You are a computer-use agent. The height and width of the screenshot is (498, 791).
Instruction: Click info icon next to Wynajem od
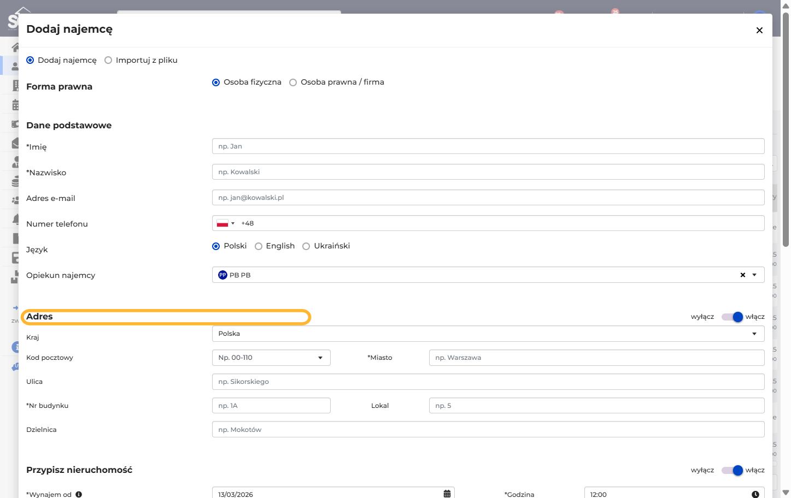[x=79, y=494]
